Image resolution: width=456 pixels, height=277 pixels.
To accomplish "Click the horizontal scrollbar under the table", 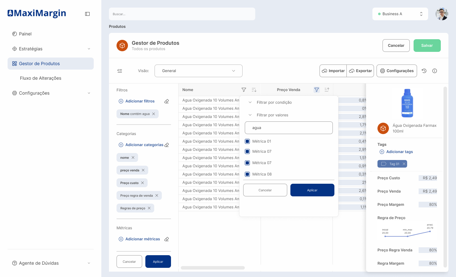I will (213, 268).
